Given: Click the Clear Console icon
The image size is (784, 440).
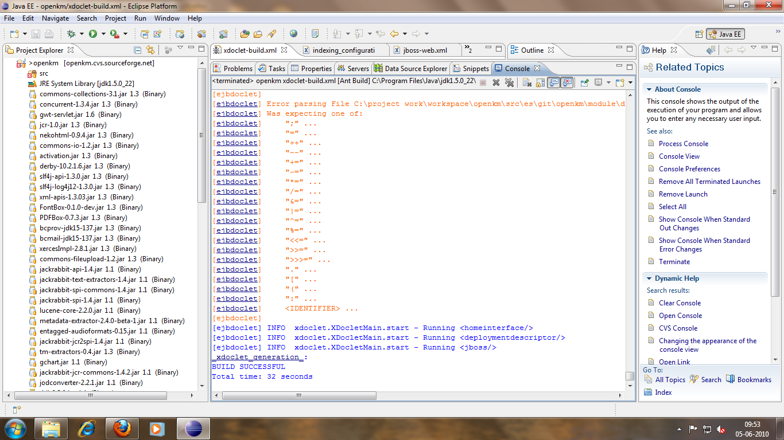Looking at the screenshot, I should point(527,82).
